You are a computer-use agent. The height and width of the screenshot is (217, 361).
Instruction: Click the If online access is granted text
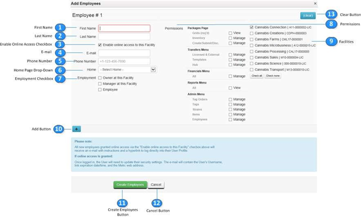pos(94,156)
